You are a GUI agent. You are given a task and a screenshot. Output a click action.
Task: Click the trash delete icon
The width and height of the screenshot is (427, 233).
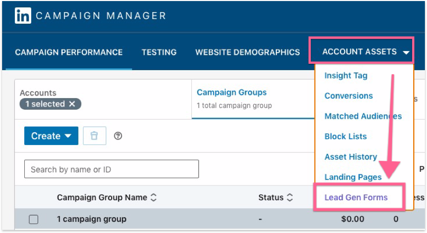tap(95, 135)
